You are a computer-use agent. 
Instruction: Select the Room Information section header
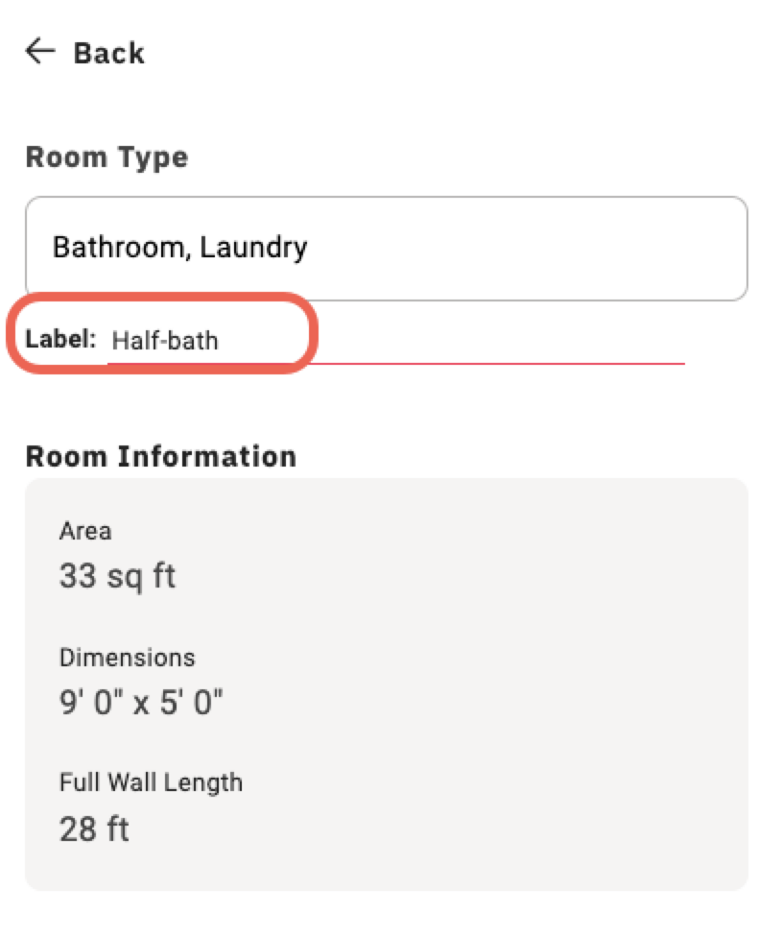pyautogui.click(x=160, y=456)
